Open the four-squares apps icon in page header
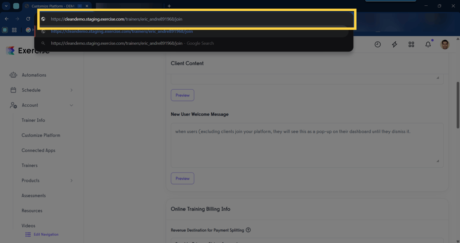The width and height of the screenshot is (460, 243). (x=411, y=44)
